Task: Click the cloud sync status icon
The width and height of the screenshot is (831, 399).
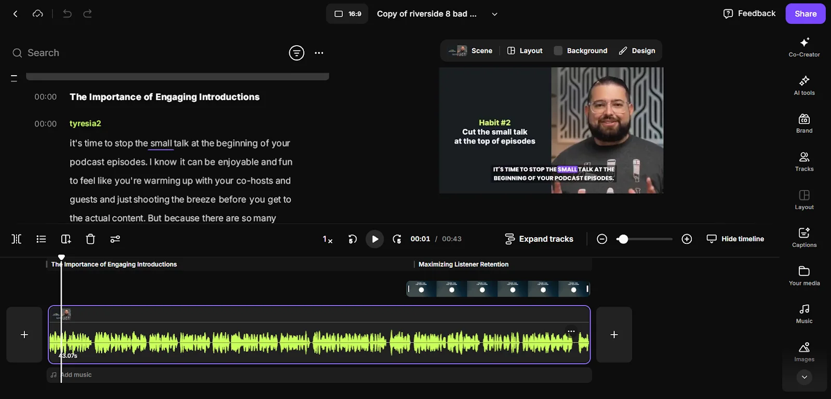Action: (38, 14)
